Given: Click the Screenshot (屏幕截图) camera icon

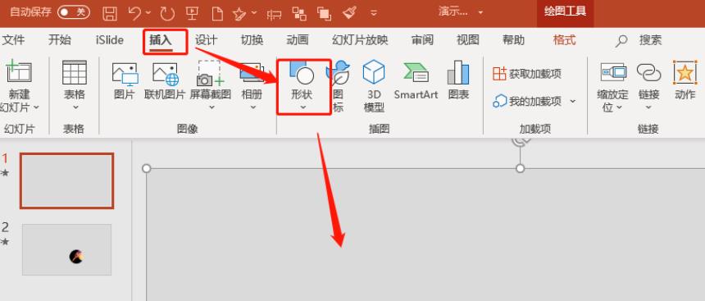Looking at the screenshot, I should (x=211, y=73).
